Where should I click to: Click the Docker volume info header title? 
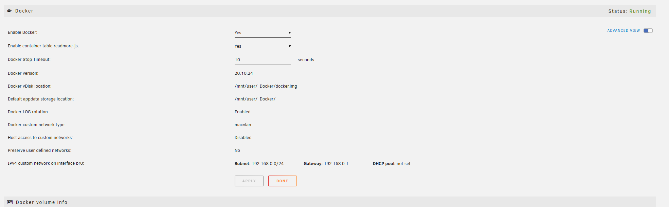42,202
